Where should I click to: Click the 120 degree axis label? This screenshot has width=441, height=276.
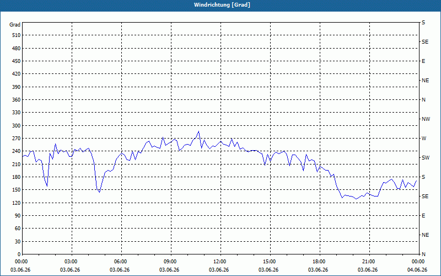tap(17, 203)
